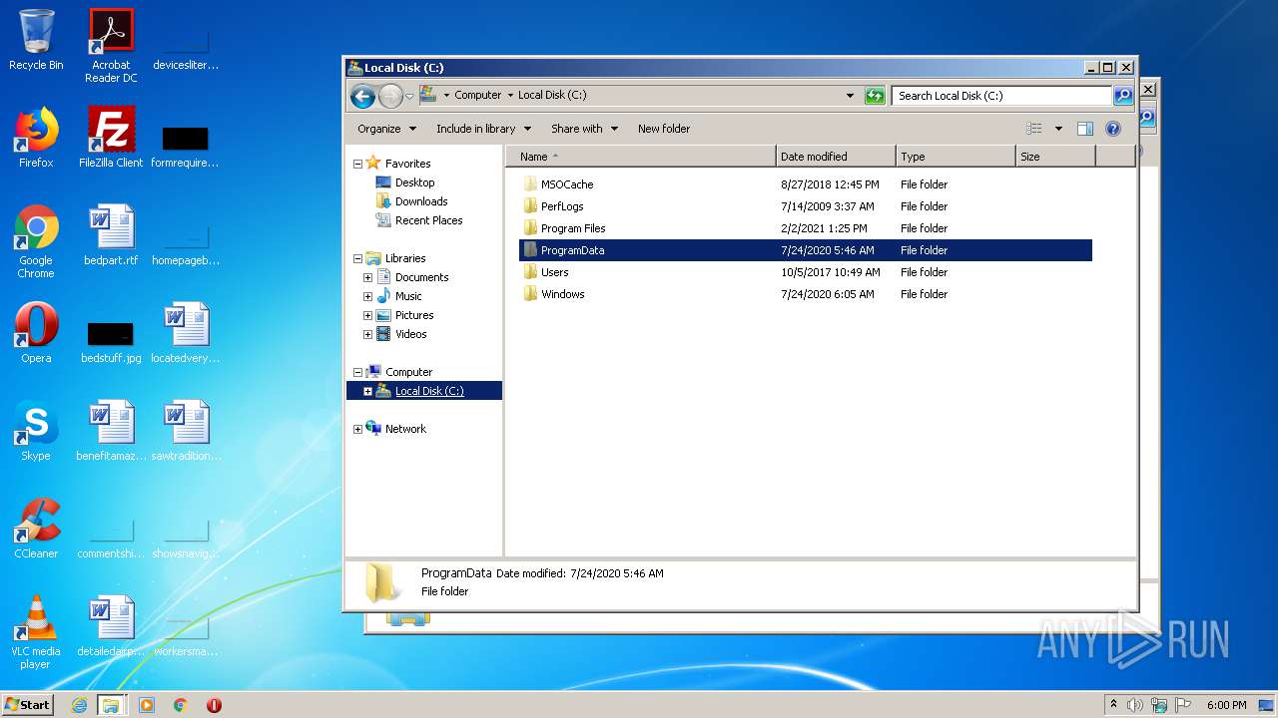Toggle the preview pane button
This screenshot has width=1278, height=718.
click(x=1085, y=129)
